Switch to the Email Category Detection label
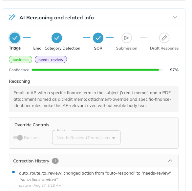 coord(57,48)
